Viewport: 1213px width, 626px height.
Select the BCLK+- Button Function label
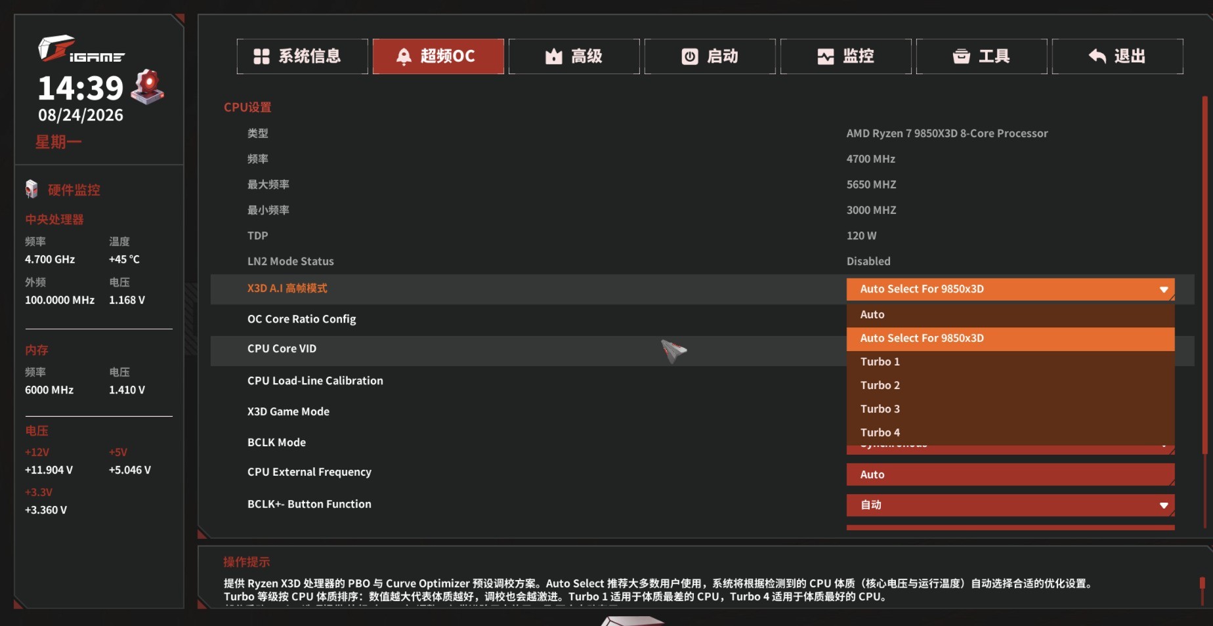click(309, 504)
